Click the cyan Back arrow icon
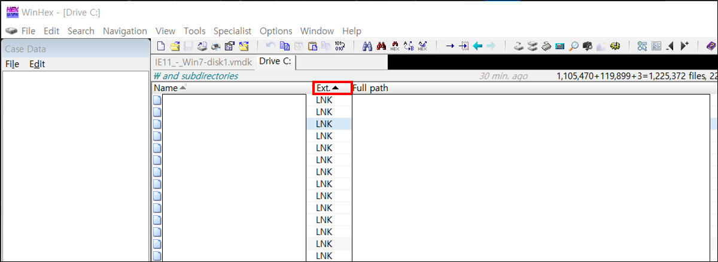Screen dimensions: 718x262 (477, 45)
